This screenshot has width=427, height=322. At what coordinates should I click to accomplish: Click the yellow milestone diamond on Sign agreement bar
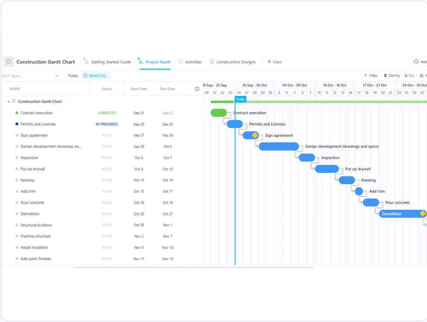click(x=255, y=135)
